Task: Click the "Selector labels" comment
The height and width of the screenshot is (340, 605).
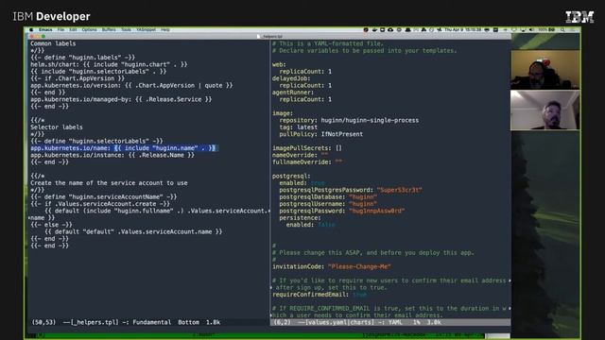Action: (x=57, y=127)
